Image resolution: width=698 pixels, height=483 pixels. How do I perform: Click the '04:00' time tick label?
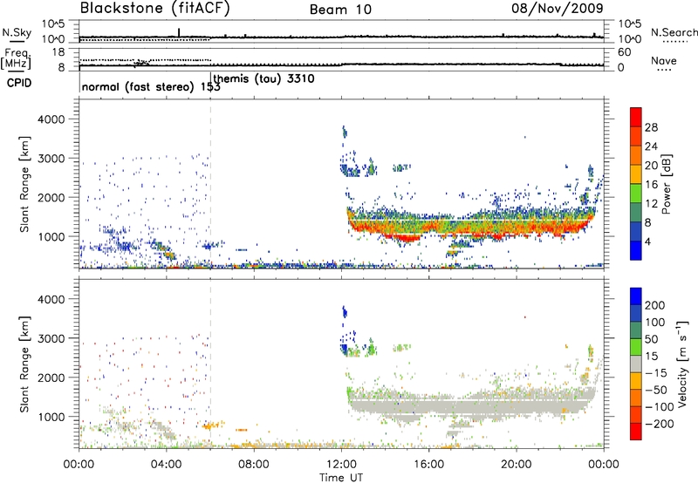166,465
